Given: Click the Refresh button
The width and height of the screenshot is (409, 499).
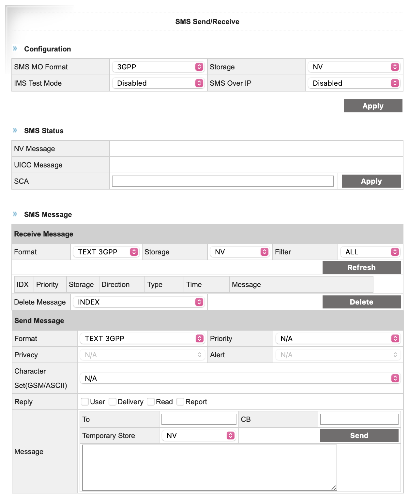Looking at the screenshot, I should click(361, 267).
